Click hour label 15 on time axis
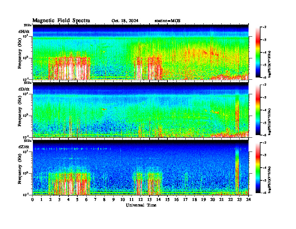This screenshot has width=296, height=229. coord(167,200)
